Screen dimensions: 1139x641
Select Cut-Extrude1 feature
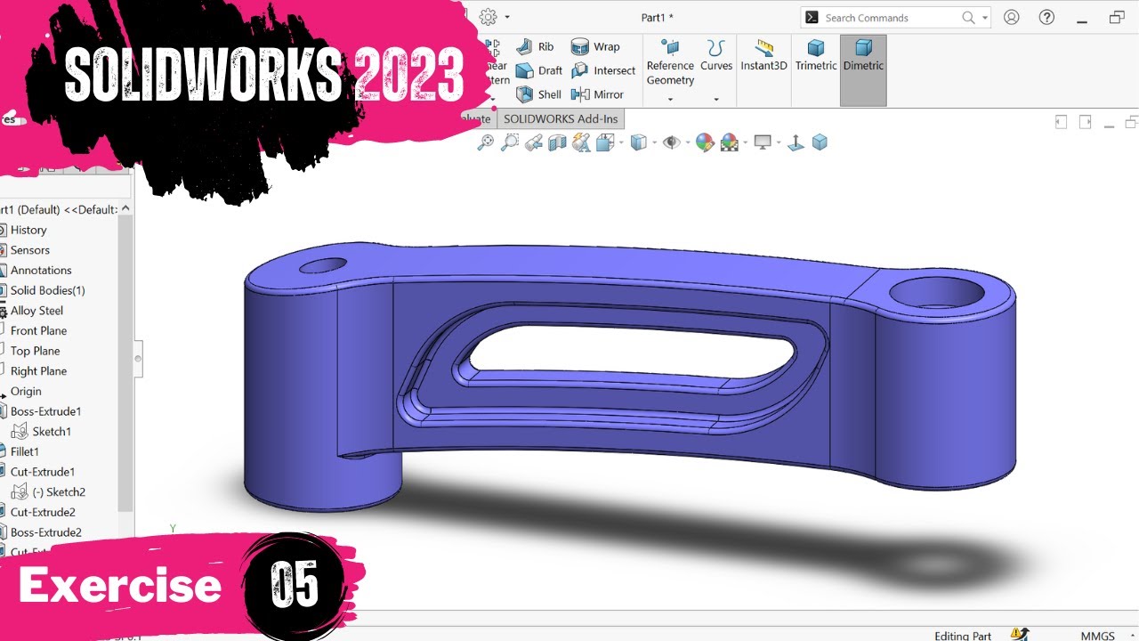[x=43, y=472]
